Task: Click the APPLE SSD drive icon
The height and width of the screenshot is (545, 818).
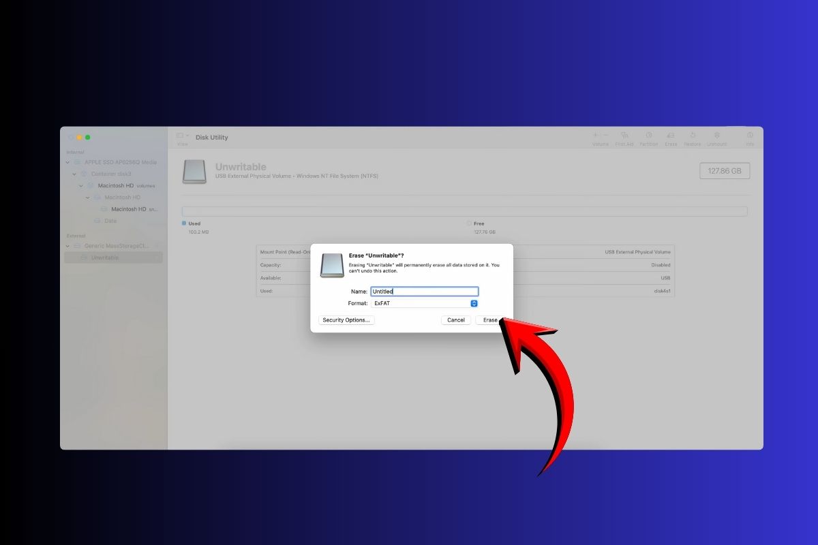Action: 78,162
